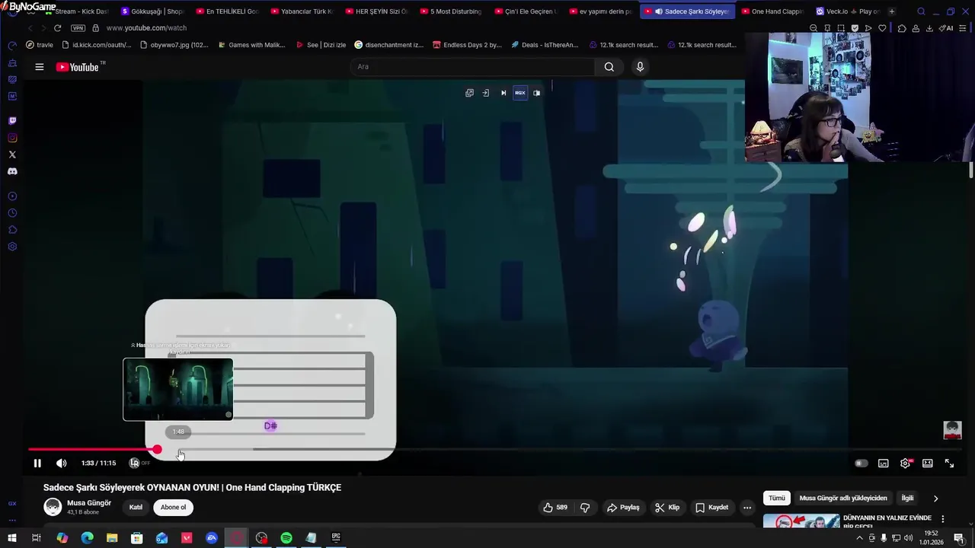Open YouTube guide hamburger menu
The height and width of the screenshot is (548, 975).
click(x=39, y=67)
